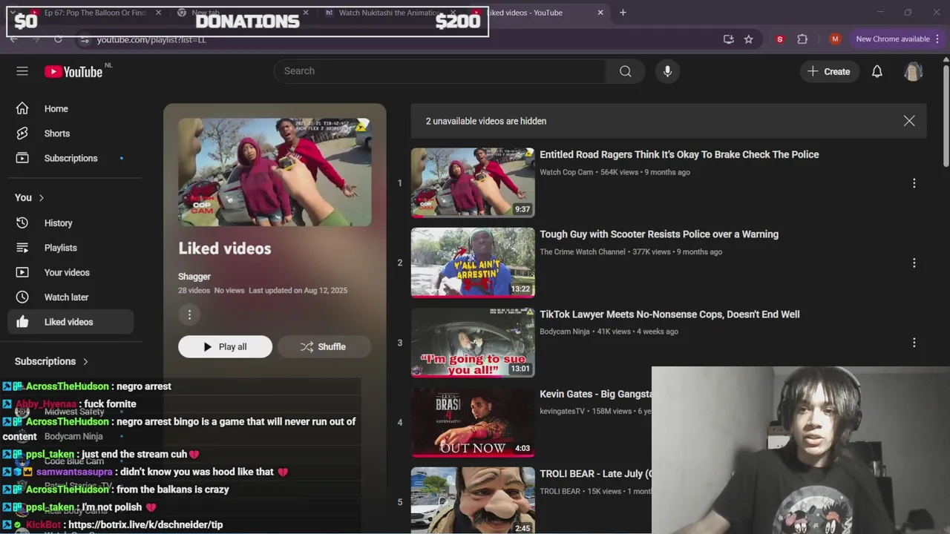Open options for TikTok Lawyer video
The image size is (950, 534).
[x=914, y=343]
